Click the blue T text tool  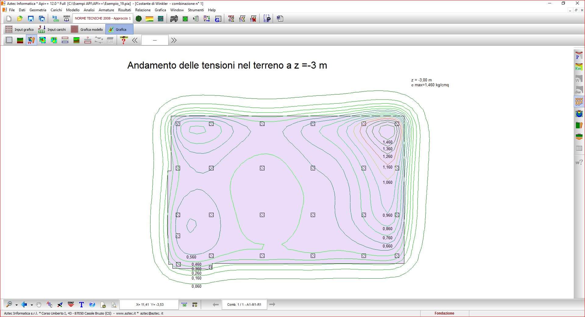(81, 304)
